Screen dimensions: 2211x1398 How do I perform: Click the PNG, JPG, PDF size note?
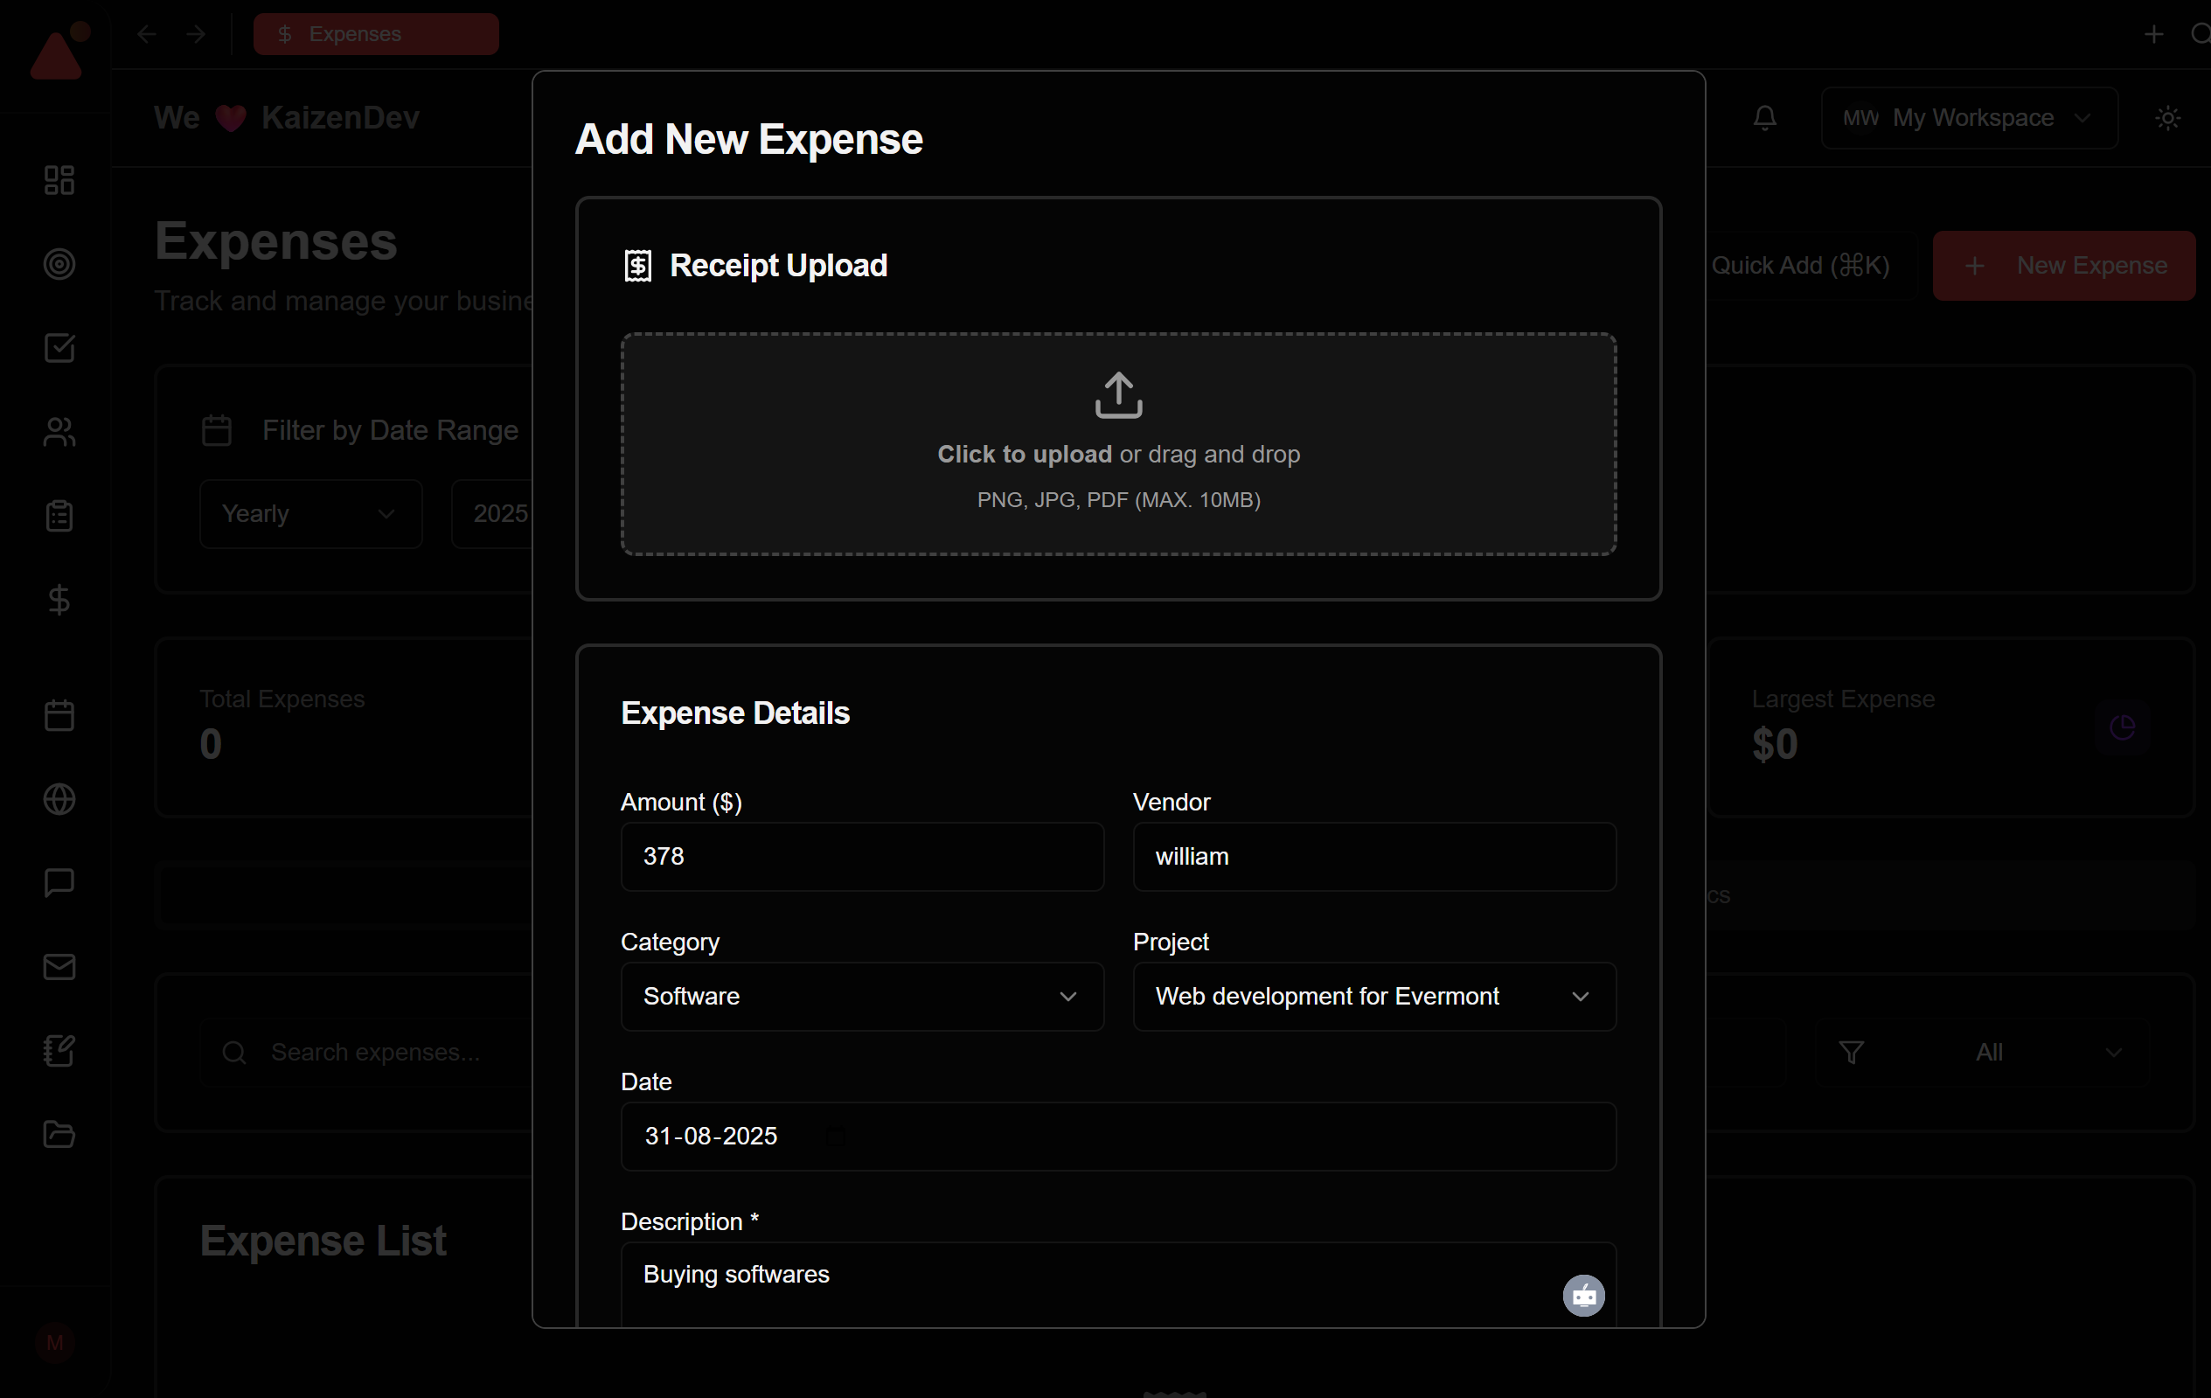(x=1118, y=500)
